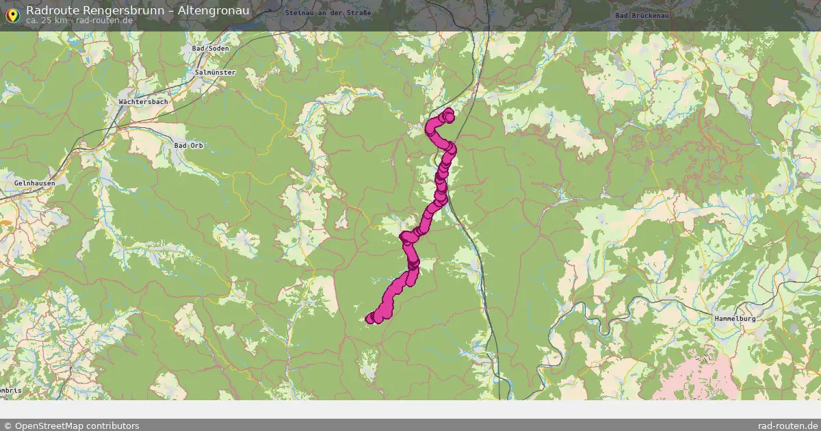Click the Bad Soden map label
The height and width of the screenshot is (431, 821).
(x=211, y=49)
